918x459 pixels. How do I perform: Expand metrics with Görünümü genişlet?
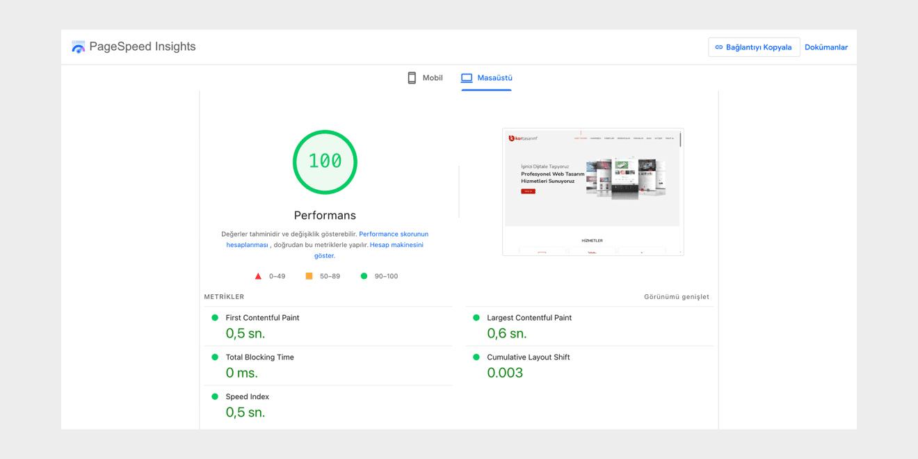(676, 297)
